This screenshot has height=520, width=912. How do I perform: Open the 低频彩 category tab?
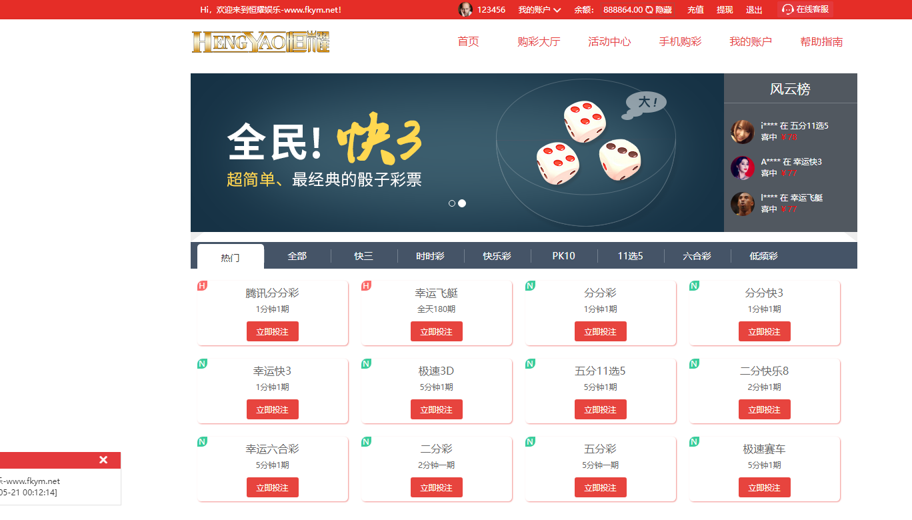[764, 255]
